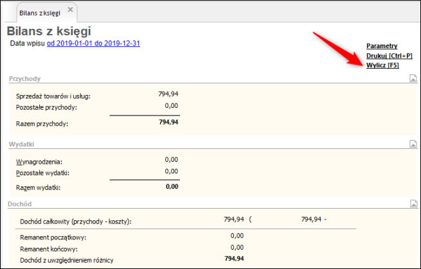Click the Data wpisu label

coord(28,43)
